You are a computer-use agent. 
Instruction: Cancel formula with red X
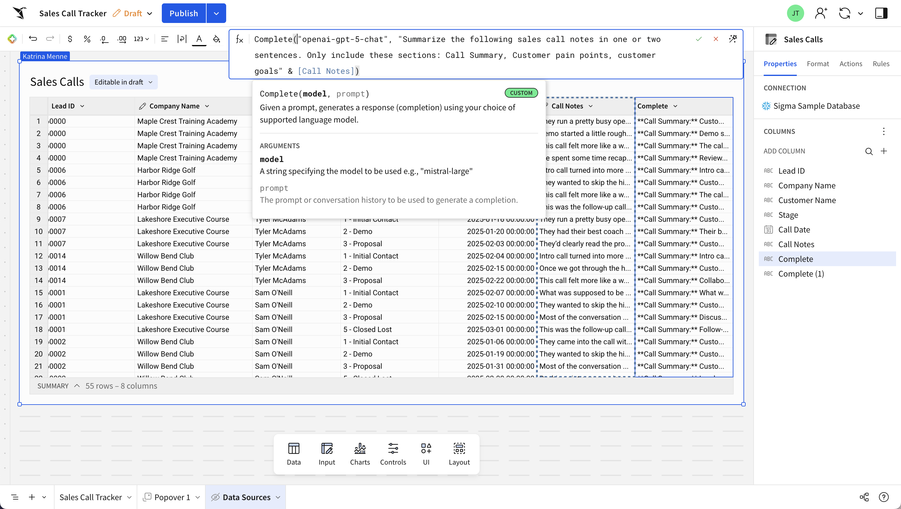pos(716,39)
